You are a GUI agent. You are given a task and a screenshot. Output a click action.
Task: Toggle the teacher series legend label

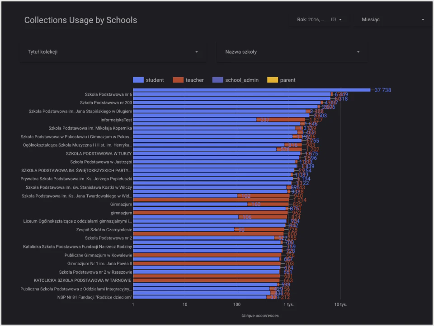(194, 80)
